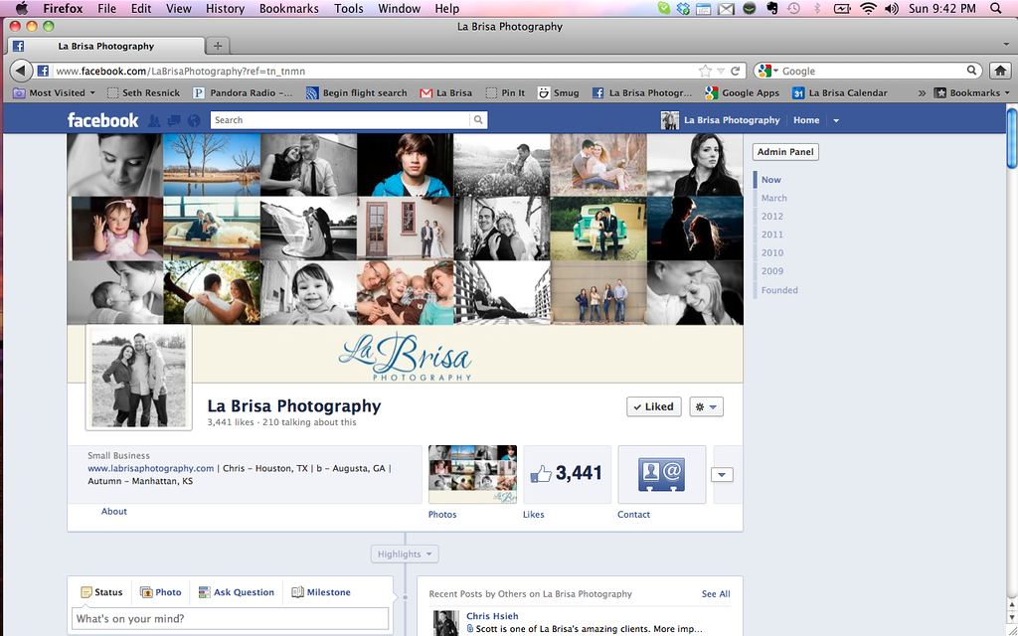Select the Ask Question composer tab
The image size is (1018, 636).
(x=237, y=592)
